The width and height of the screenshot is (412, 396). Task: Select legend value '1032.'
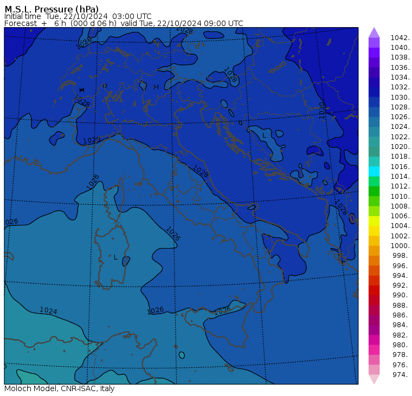coord(400,87)
